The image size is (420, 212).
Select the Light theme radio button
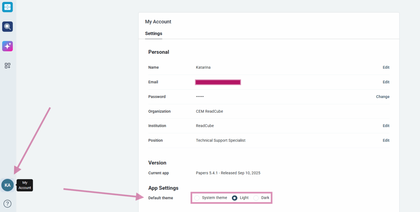pos(235,198)
